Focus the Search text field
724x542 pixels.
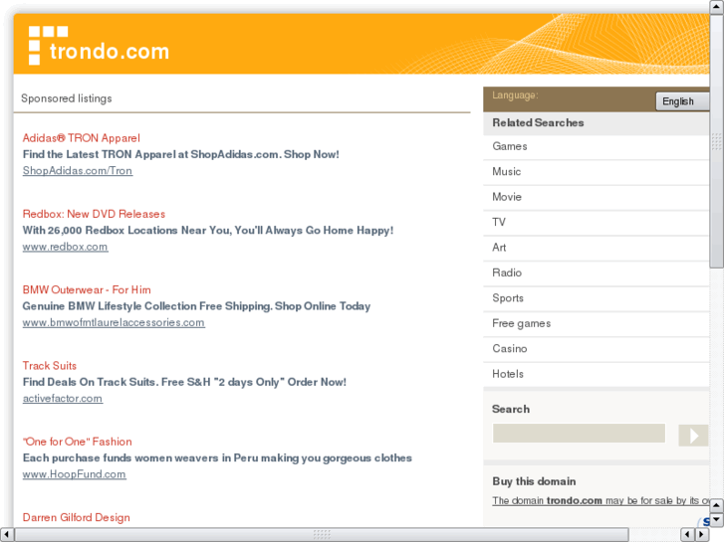[579, 434]
